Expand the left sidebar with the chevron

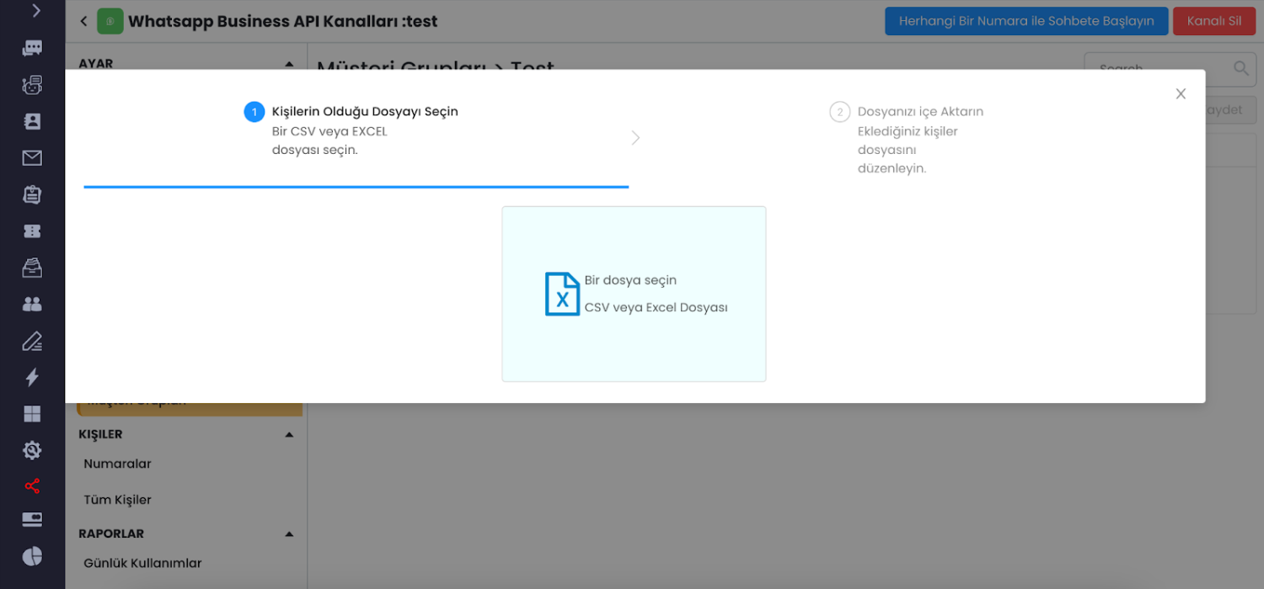point(35,11)
